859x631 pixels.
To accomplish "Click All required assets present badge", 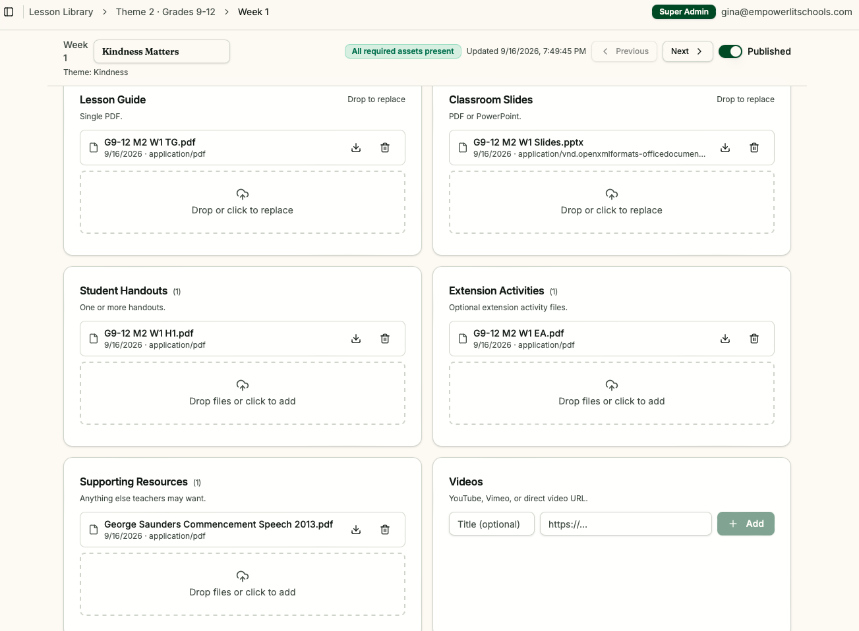I will point(403,51).
